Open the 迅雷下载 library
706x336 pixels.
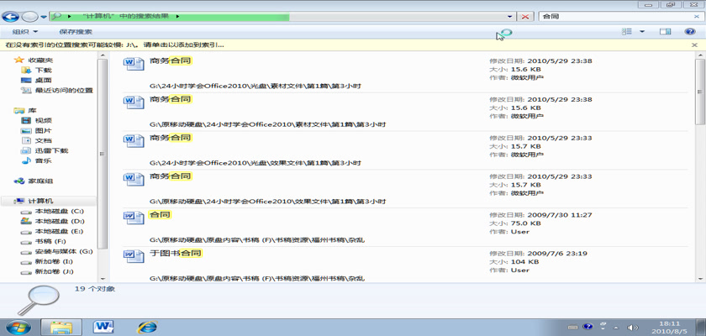(51, 150)
